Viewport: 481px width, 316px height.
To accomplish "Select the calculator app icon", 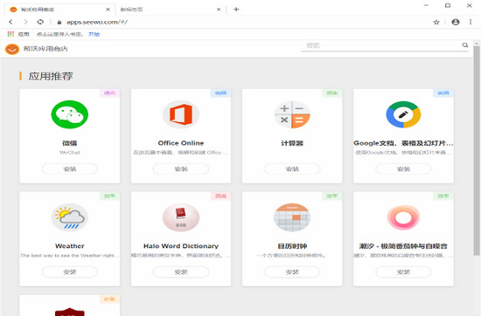I will pos(292,114).
